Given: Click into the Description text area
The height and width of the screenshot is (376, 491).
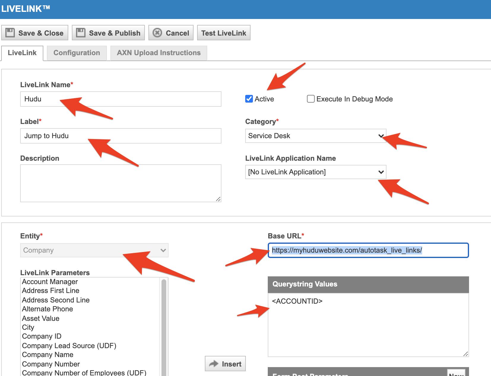Looking at the screenshot, I should pyautogui.click(x=121, y=183).
